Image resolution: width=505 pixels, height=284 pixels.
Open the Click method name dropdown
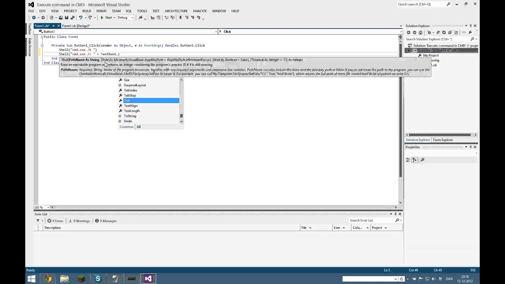[x=401, y=32]
